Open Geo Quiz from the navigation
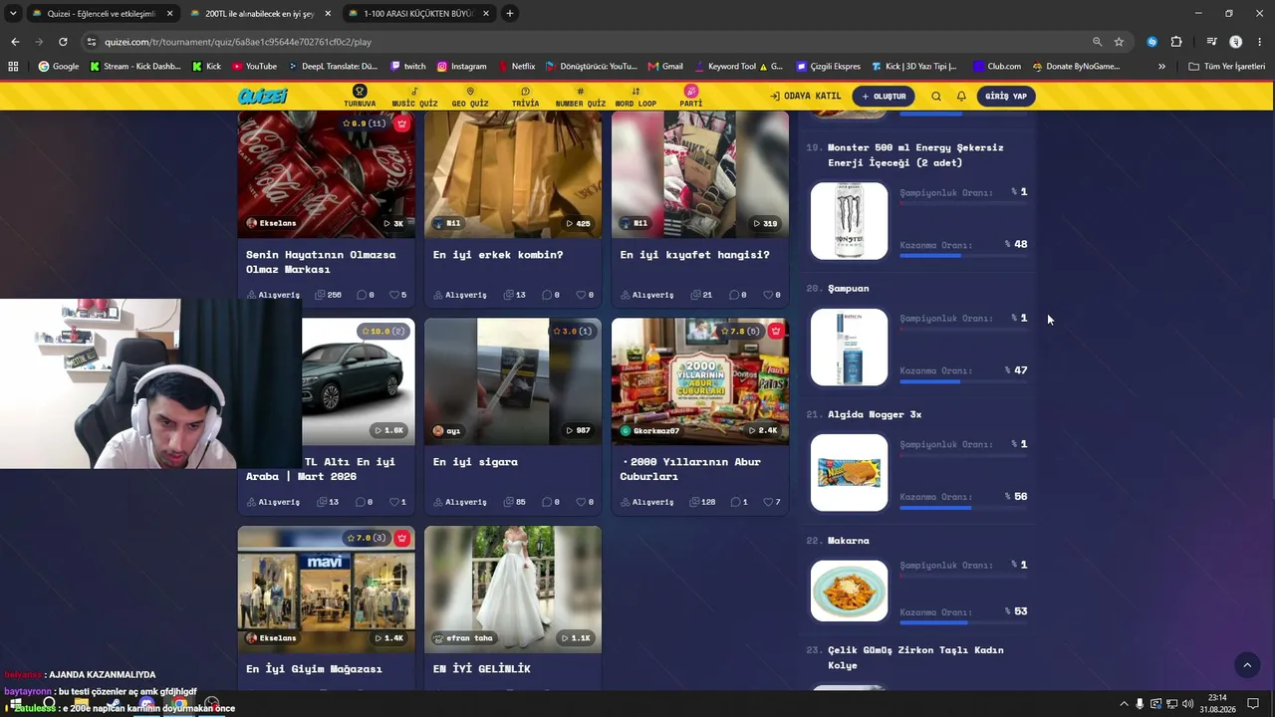 pos(470,97)
